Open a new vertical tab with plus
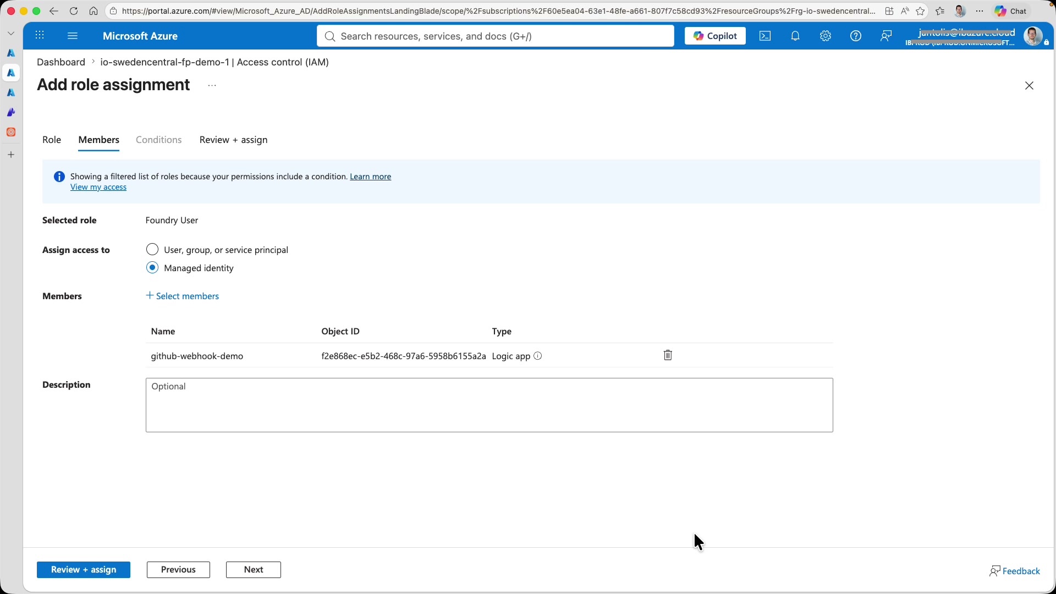The image size is (1056, 594). click(x=11, y=155)
